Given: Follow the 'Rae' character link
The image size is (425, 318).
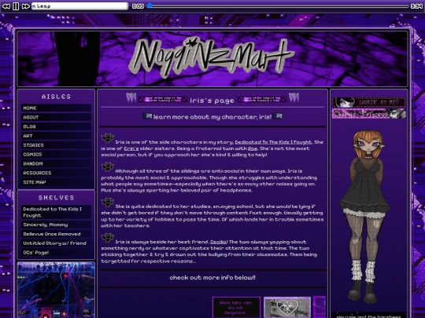Looking at the screenshot, I should pos(253,148).
